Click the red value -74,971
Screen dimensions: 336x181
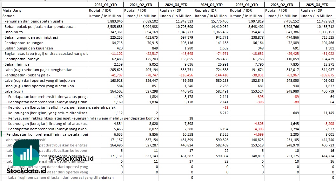[222, 54]
